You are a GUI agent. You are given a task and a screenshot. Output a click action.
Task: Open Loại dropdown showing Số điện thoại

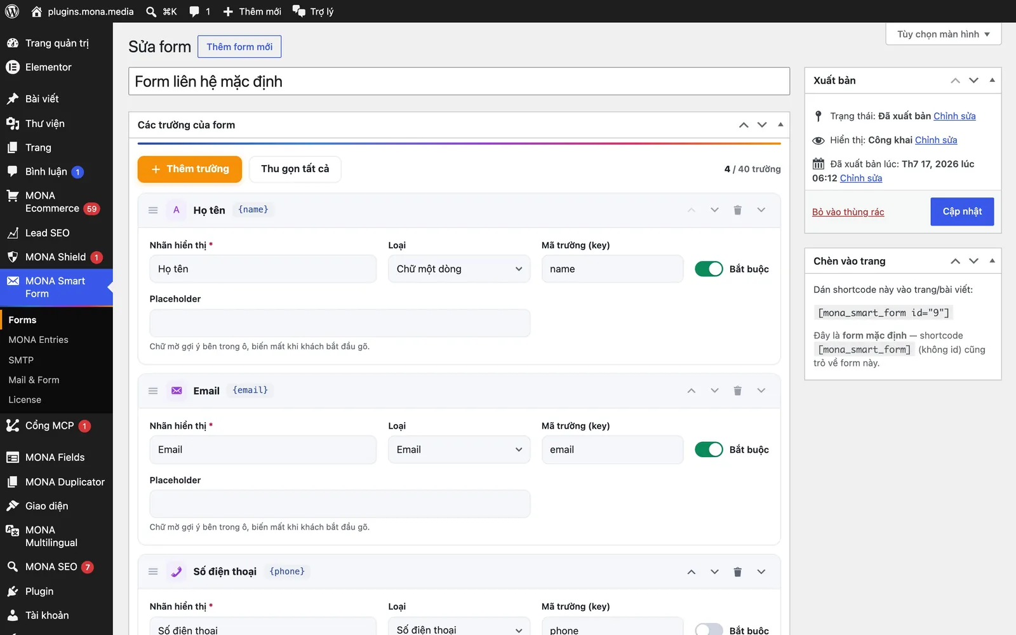459,627
